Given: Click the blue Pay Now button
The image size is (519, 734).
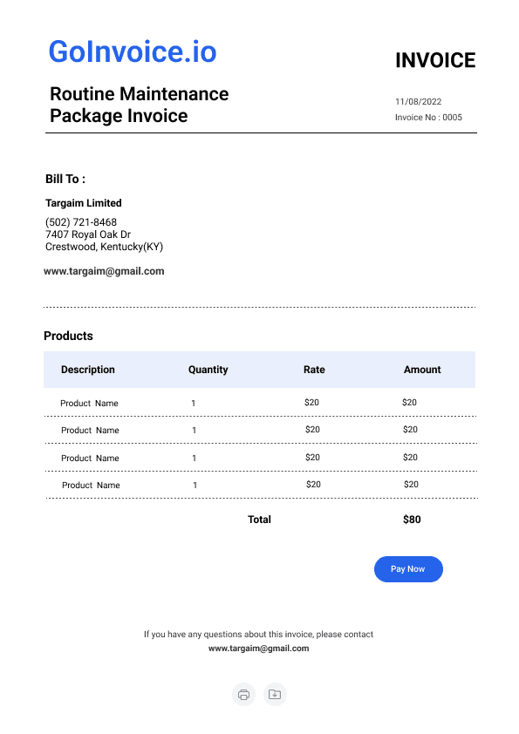Looking at the screenshot, I should [x=408, y=569].
